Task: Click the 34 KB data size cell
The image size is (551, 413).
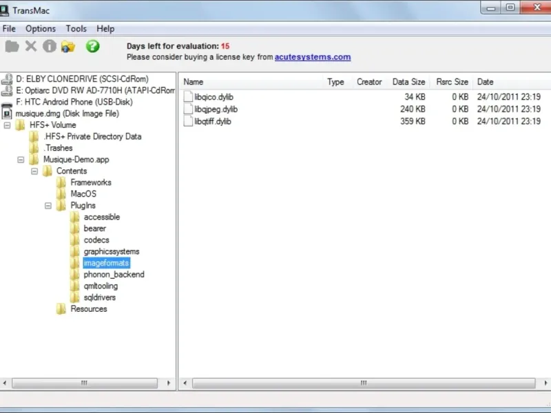Action: click(x=415, y=97)
